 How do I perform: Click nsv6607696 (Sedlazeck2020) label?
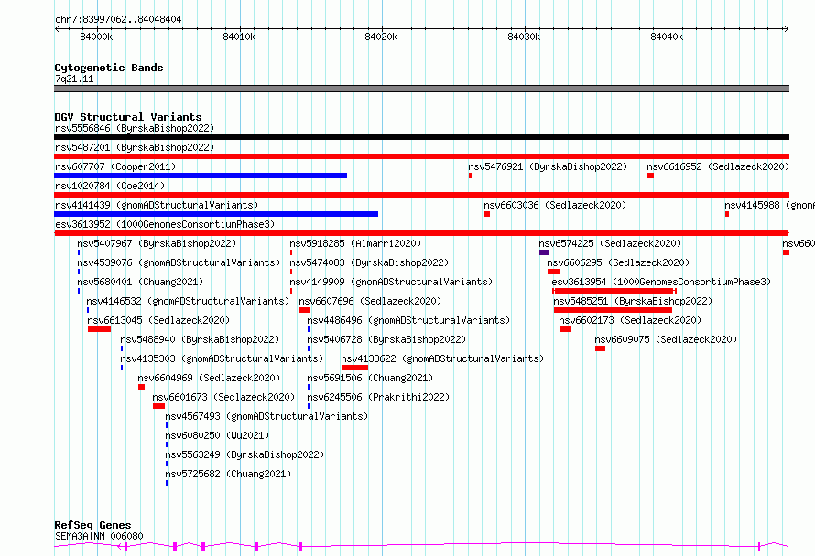tap(370, 301)
